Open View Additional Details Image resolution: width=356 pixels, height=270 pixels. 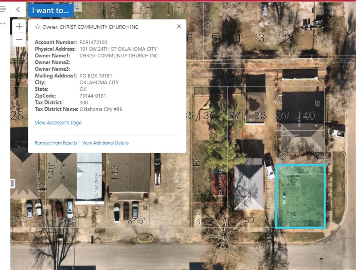click(x=105, y=143)
